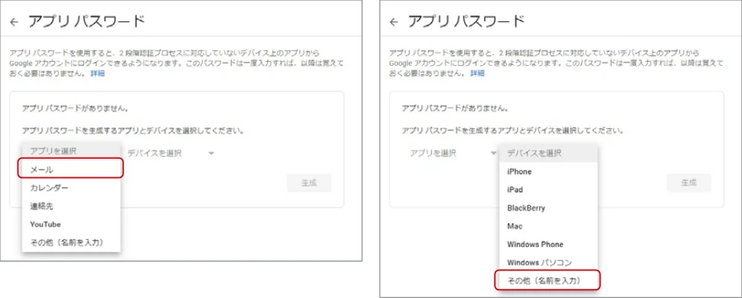Image resolution: width=742 pixels, height=298 pixels.
Task: Pick Windows パソコン in the device list
Action: [548, 263]
